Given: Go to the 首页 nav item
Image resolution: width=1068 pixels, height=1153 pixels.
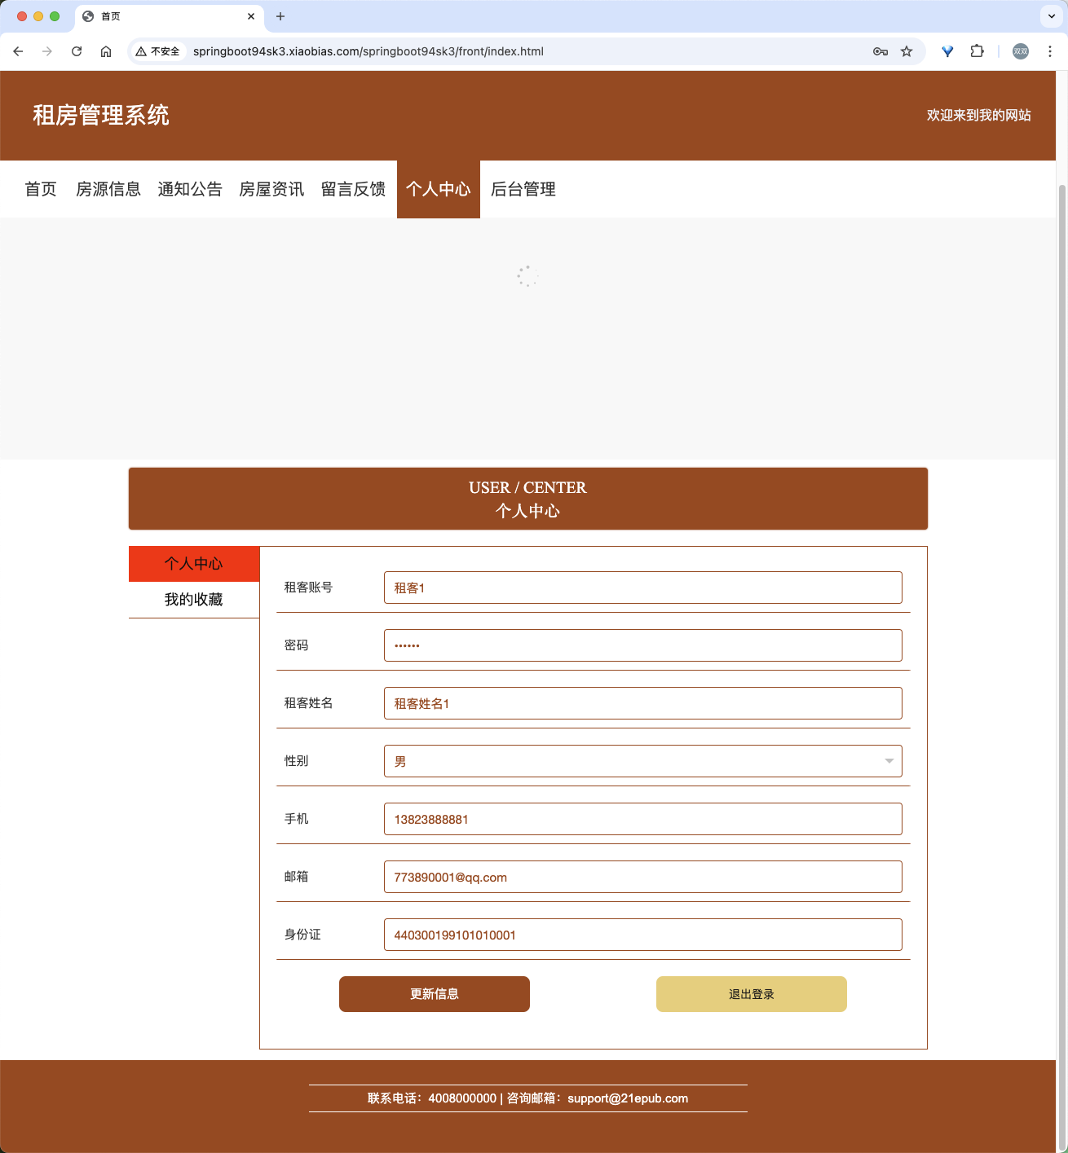Looking at the screenshot, I should tap(41, 189).
